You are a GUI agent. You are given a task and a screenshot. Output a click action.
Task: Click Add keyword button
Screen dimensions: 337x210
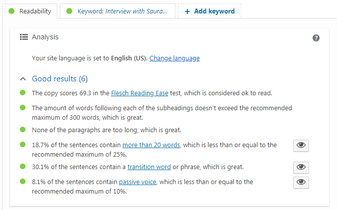tap(209, 11)
